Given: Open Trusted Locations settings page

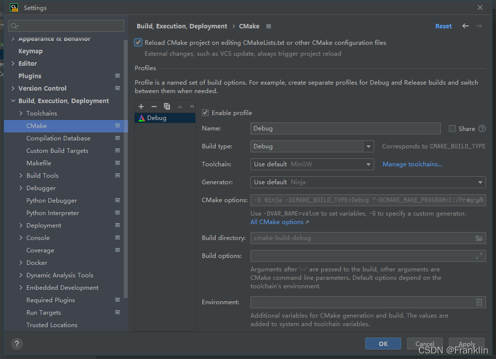Looking at the screenshot, I should [52, 325].
